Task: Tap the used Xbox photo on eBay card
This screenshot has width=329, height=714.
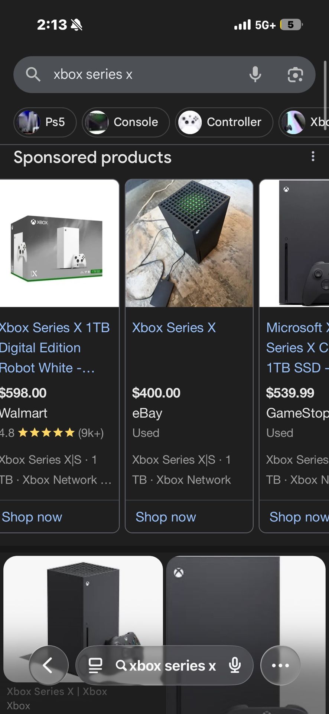Action: pyautogui.click(x=189, y=243)
